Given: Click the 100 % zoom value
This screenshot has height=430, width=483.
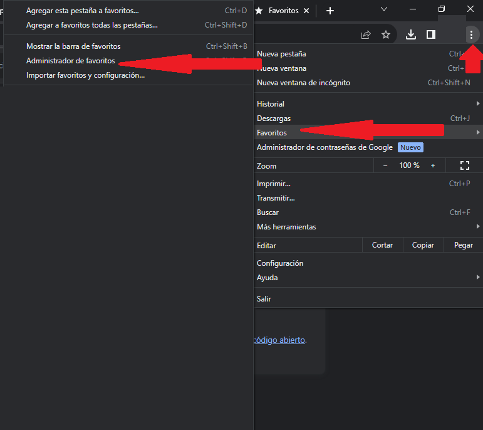Looking at the screenshot, I should pos(409,165).
